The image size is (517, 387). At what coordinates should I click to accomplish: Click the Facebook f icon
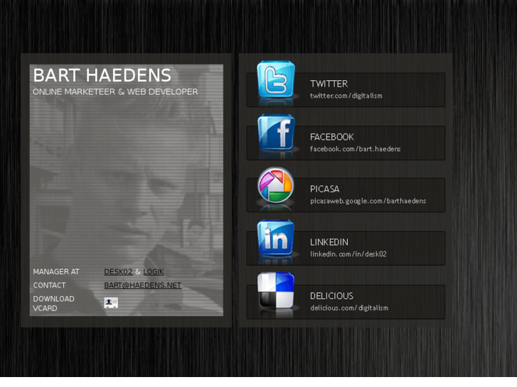tap(276, 132)
